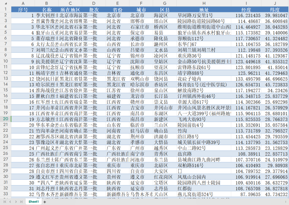Select the longitude cell 108.38911
289x205 pixels.
[246, 154]
